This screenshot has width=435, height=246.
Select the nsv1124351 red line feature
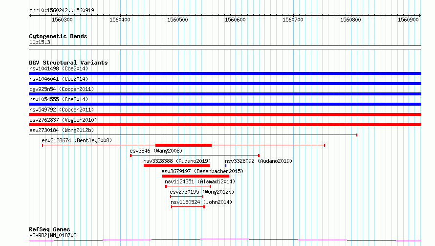[188, 186]
